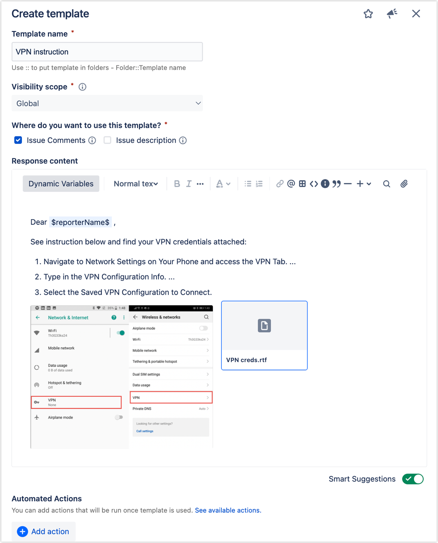
Task: Open more formatting options ellipsis
Action: point(200,184)
